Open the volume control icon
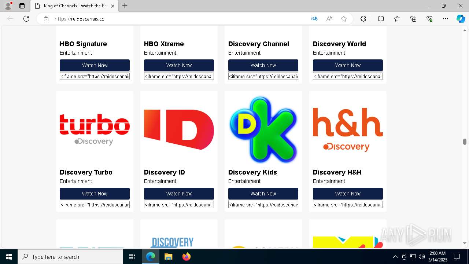Viewport: 469px width, 264px height. pos(421,257)
